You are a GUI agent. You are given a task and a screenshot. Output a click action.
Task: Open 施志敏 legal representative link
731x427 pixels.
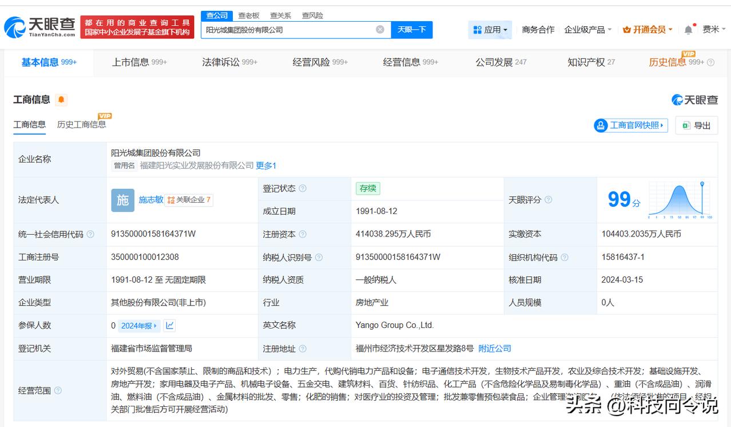click(x=150, y=200)
